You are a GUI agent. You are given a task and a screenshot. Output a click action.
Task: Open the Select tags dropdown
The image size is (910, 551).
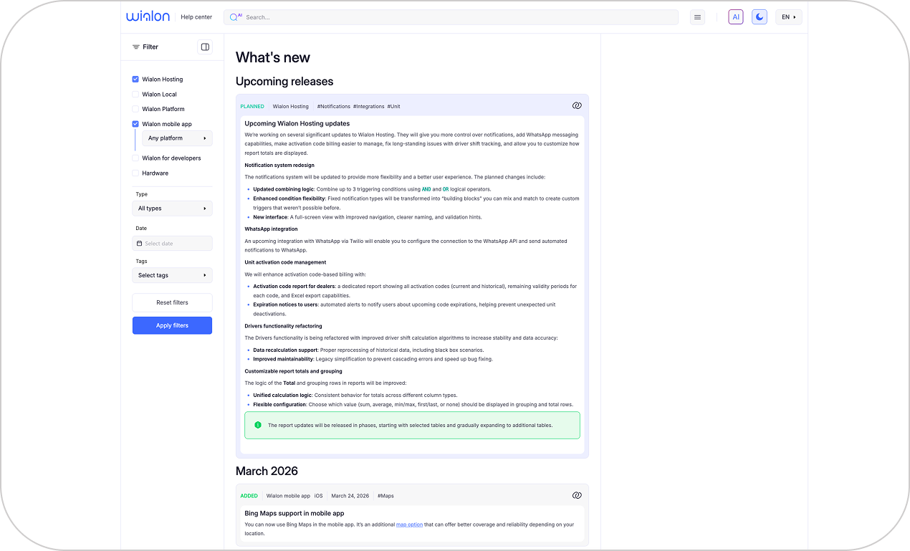[x=172, y=274]
